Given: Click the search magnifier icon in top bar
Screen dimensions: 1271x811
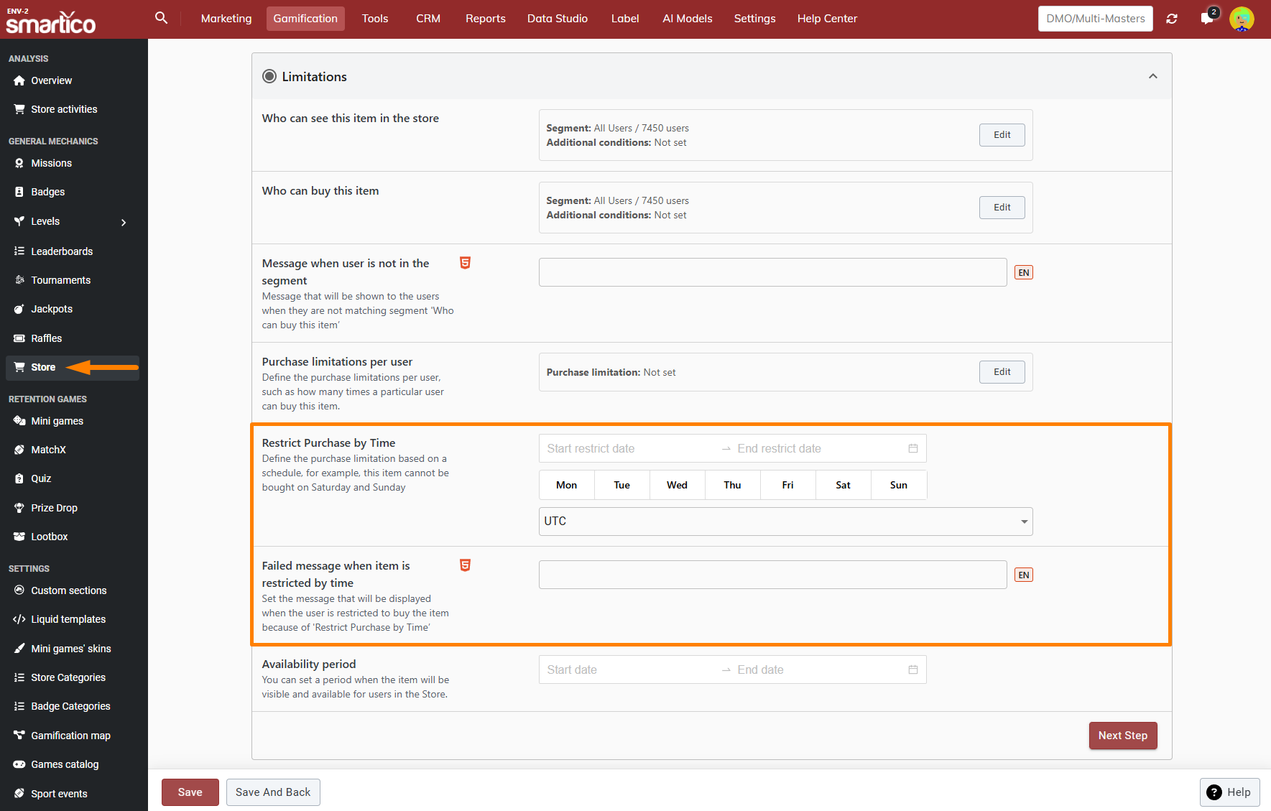Looking at the screenshot, I should click(x=161, y=18).
